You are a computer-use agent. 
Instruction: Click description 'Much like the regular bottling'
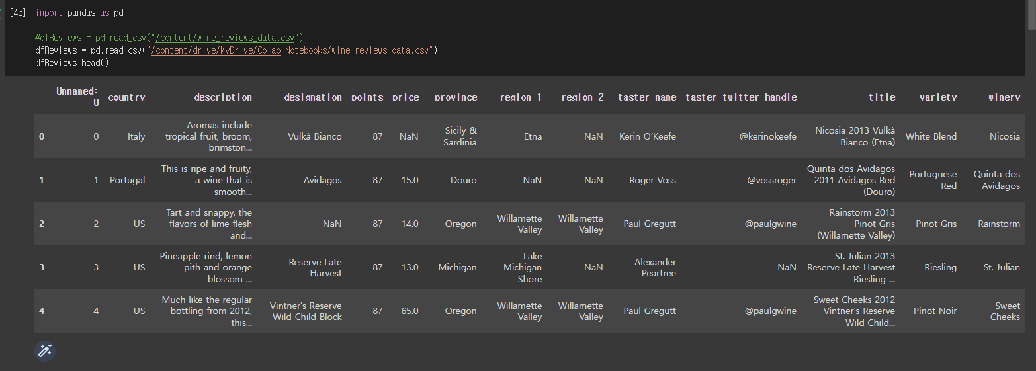click(x=206, y=311)
